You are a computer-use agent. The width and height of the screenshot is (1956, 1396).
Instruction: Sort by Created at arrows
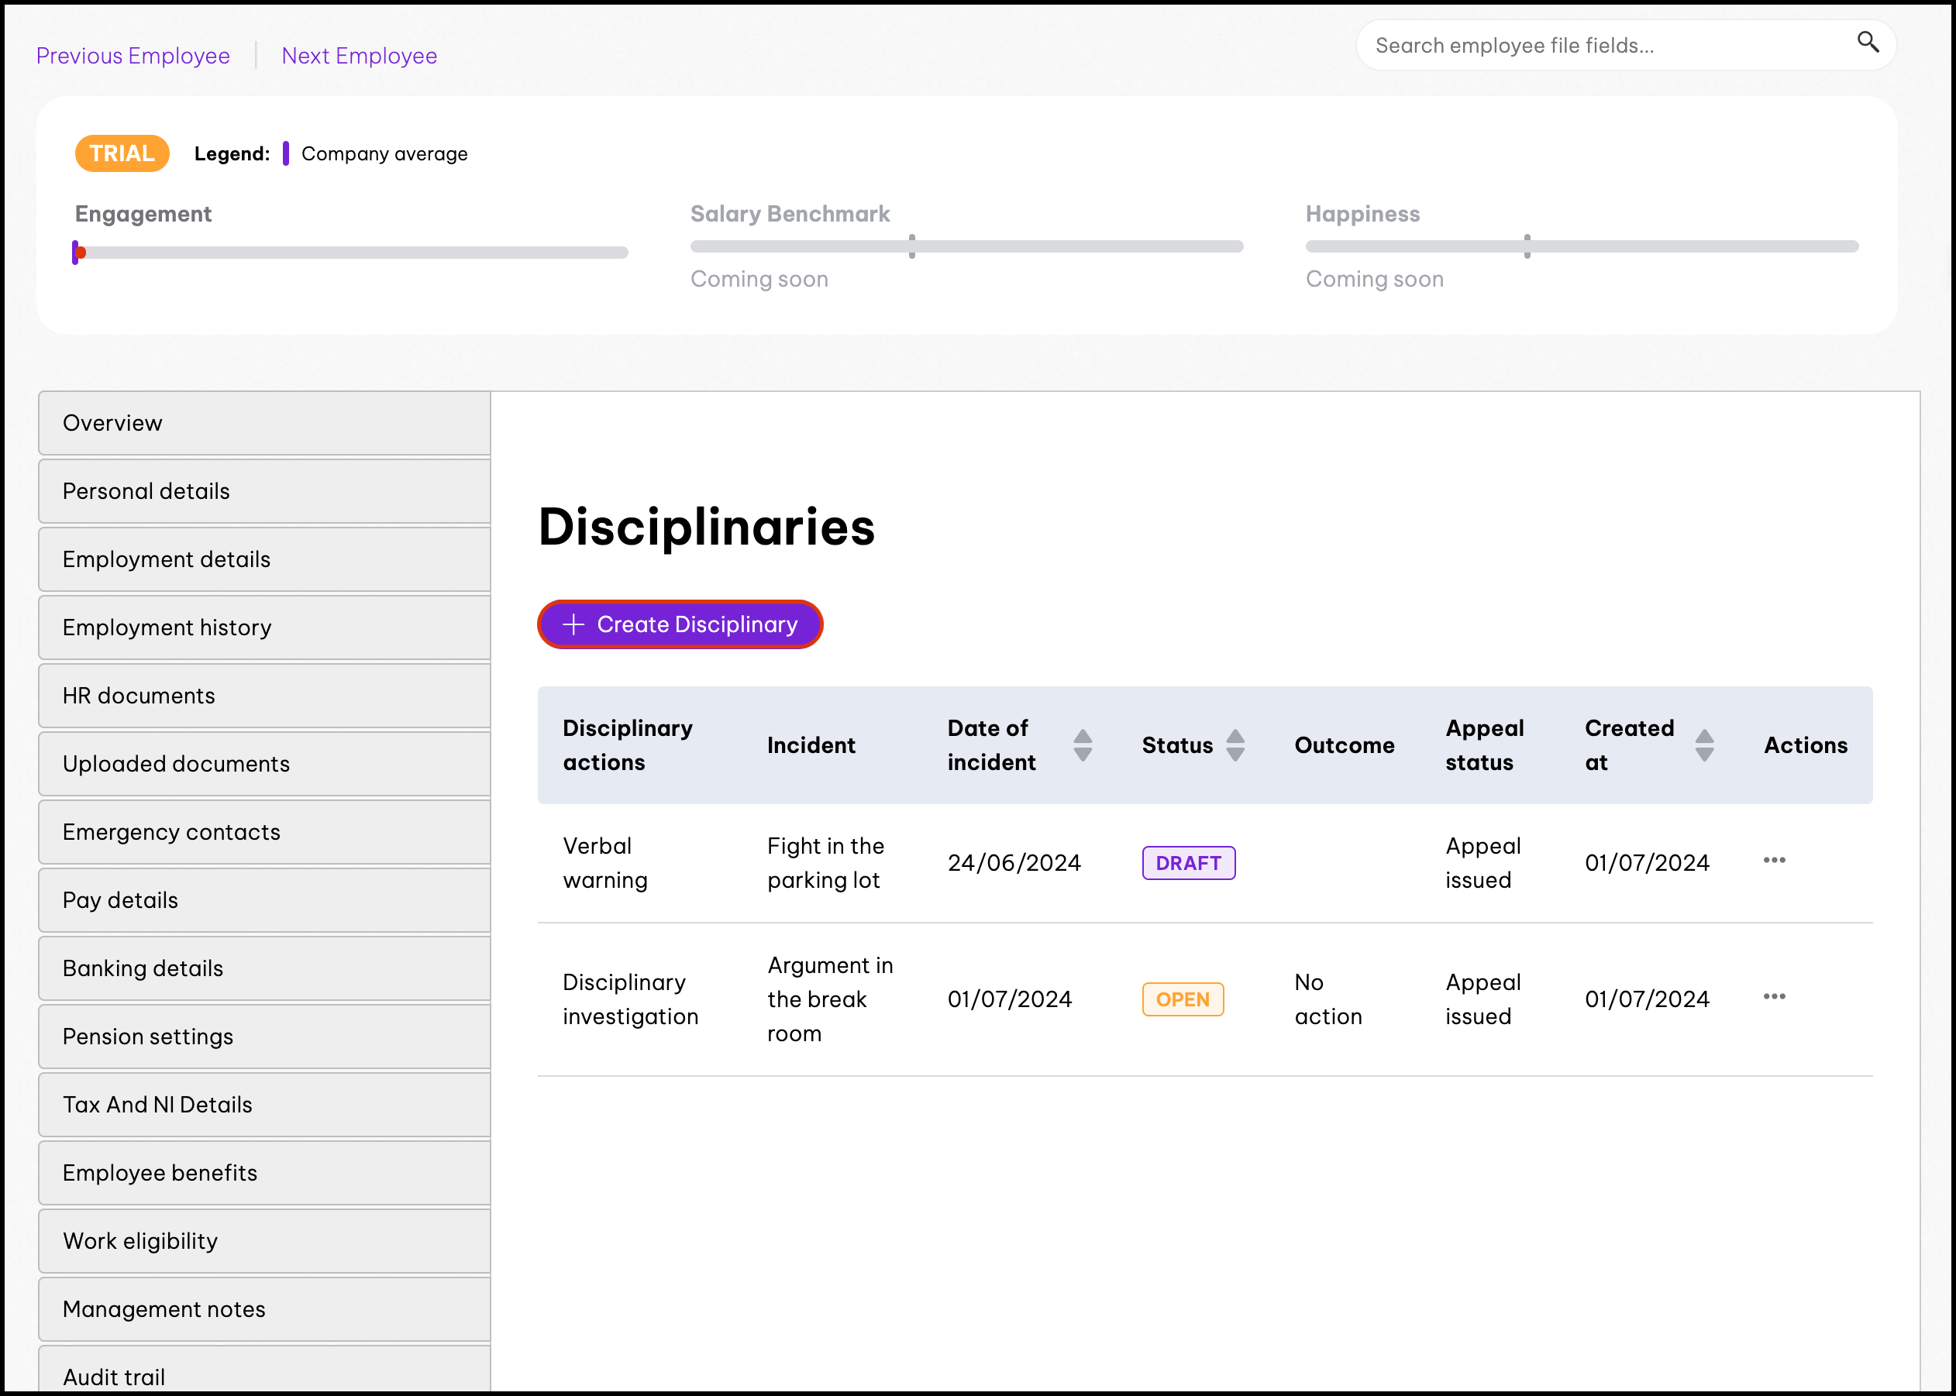pos(1703,745)
